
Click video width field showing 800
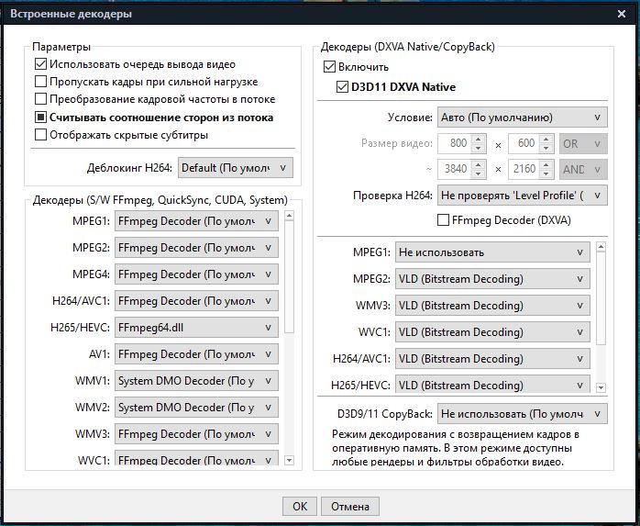[x=454, y=143]
